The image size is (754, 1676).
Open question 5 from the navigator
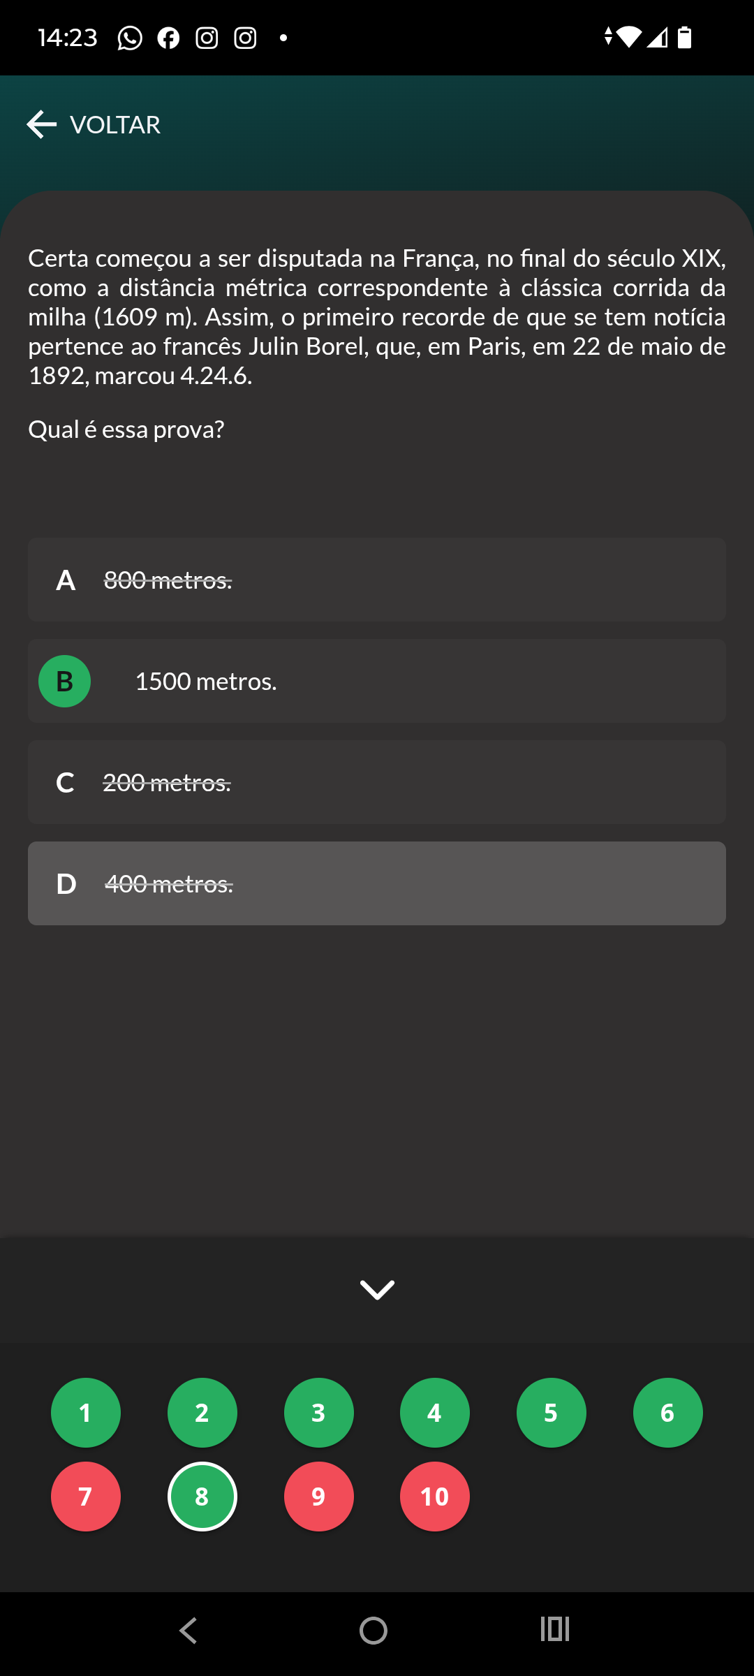551,1413
